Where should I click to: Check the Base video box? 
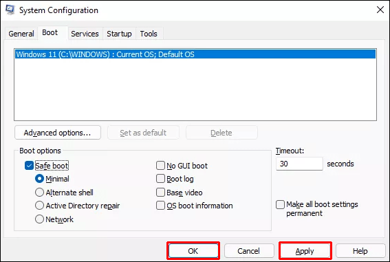(x=160, y=193)
